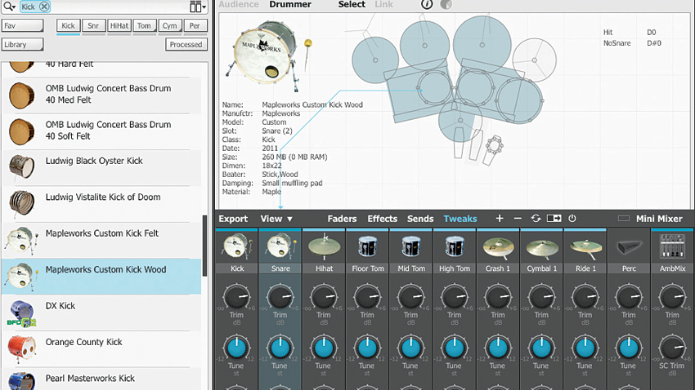Switch to the Drummer view tab

[290, 5]
